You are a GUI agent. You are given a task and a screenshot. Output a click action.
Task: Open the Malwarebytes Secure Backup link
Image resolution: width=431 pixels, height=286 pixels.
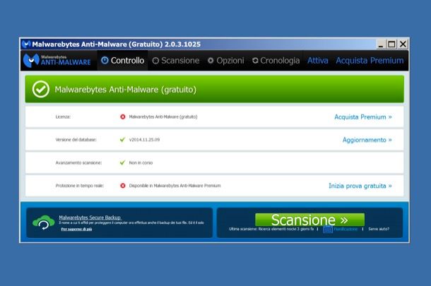(x=90, y=218)
